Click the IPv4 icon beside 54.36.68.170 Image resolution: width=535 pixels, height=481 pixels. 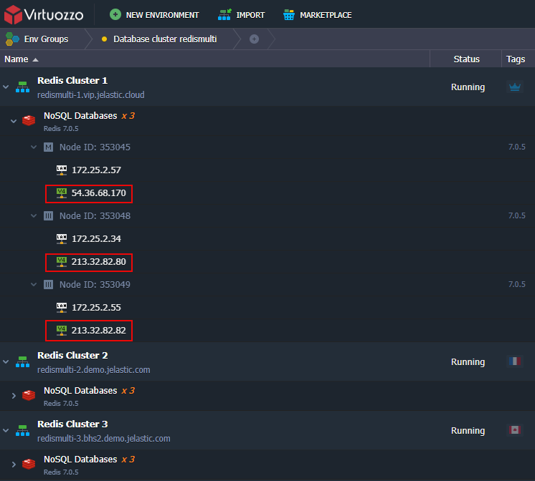[x=62, y=193]
